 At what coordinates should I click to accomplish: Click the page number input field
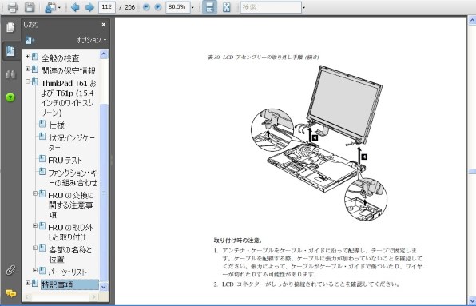tap(107, 7)
